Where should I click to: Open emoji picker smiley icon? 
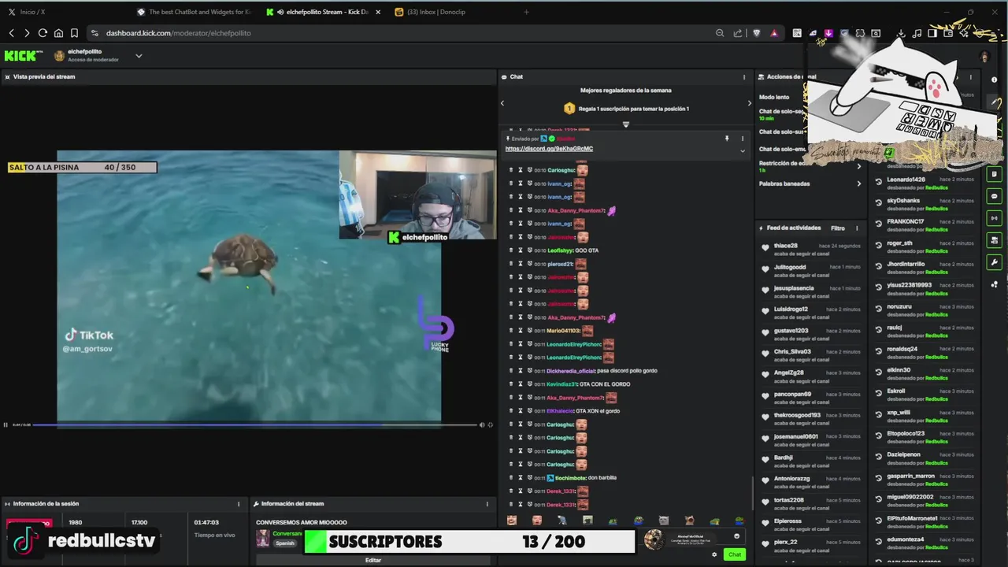[736, 536]
